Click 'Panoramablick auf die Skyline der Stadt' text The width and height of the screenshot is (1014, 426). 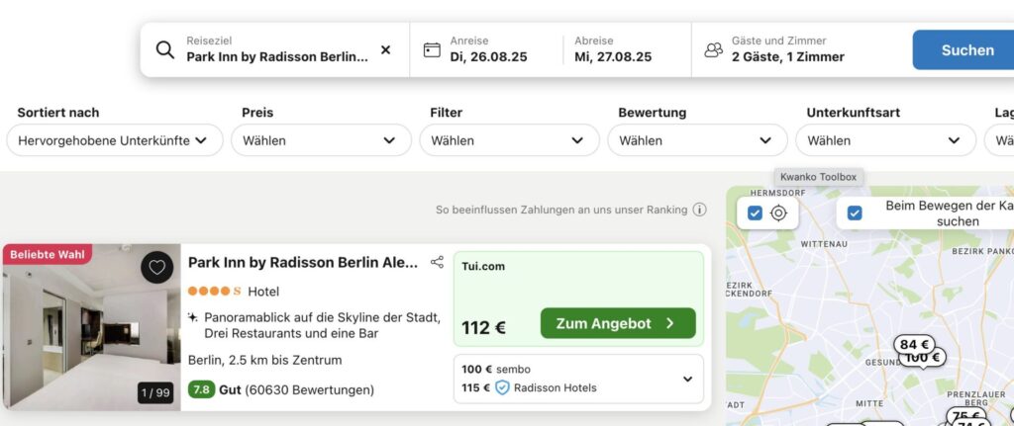322,317
